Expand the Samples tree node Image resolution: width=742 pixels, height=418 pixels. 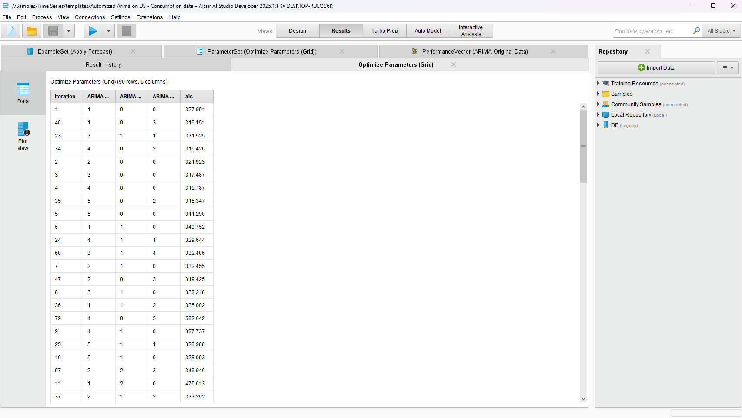click(598, 94)
